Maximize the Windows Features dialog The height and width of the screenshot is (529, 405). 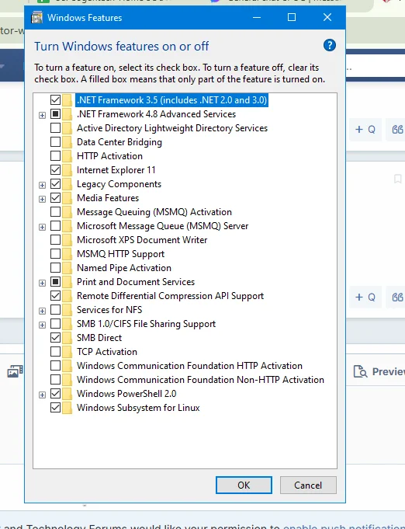click(292, 17)
